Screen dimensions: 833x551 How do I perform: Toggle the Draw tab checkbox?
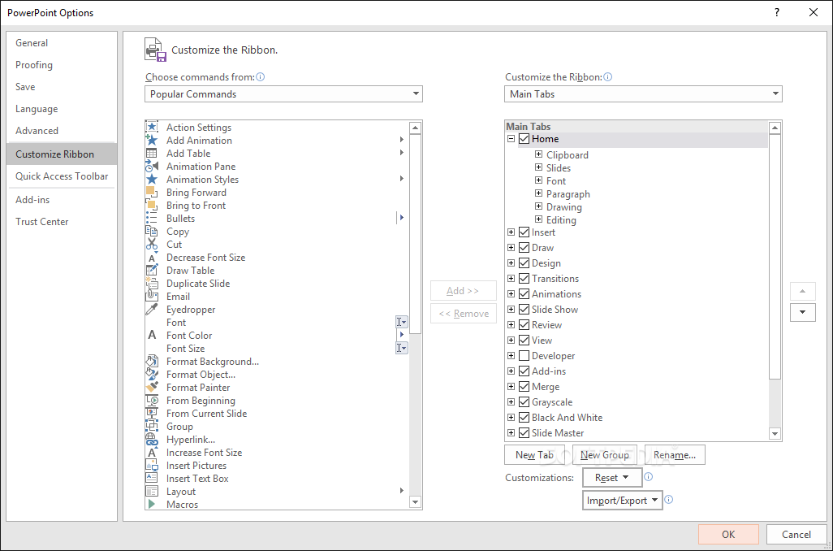[524, 248]
